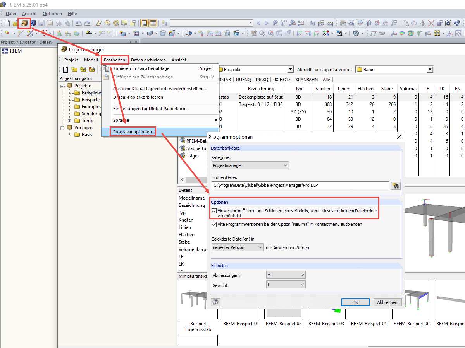Click the Ordner/Datei path field

(x=300, y=185)
